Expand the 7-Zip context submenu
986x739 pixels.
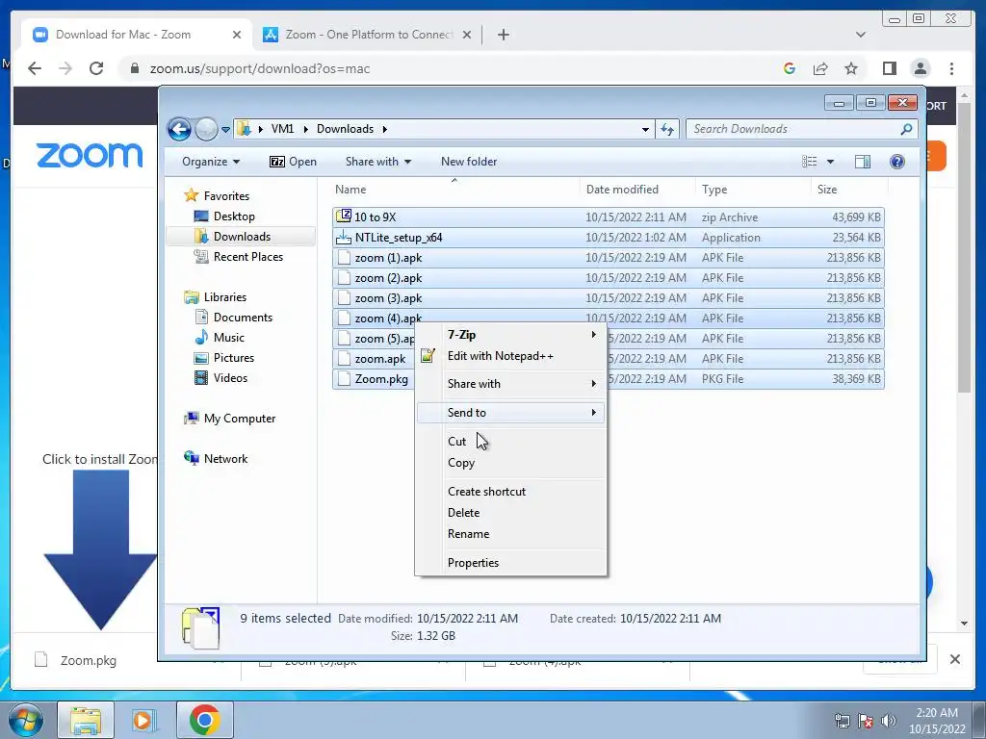(x=510, y=335)
